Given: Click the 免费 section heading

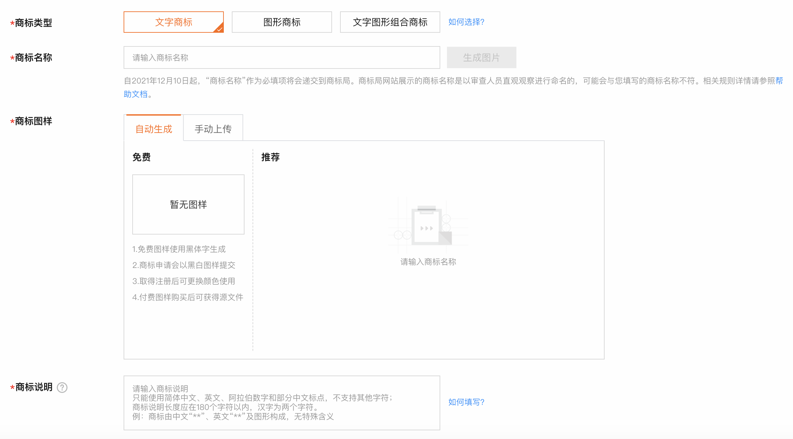Looking at the screenshot, I should click(140, 157).
